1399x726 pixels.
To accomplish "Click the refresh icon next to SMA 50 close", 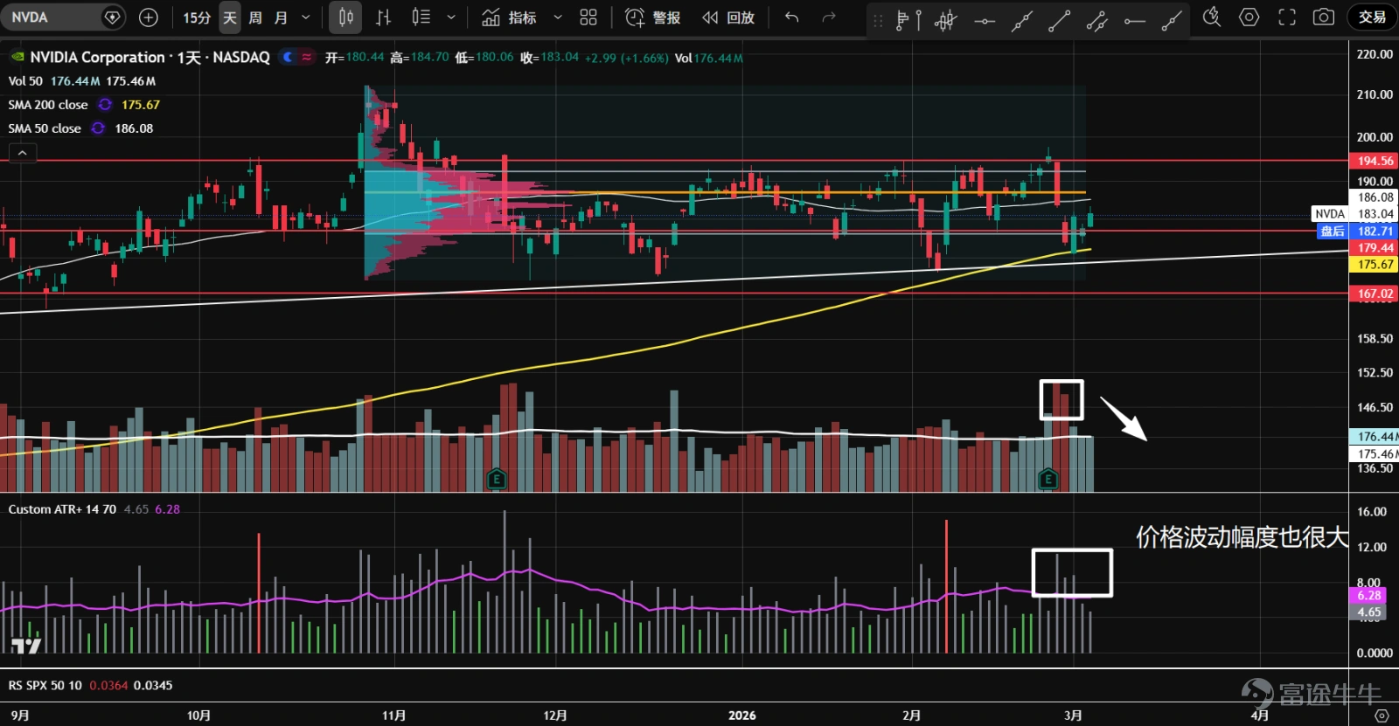I will click(98, 128).
